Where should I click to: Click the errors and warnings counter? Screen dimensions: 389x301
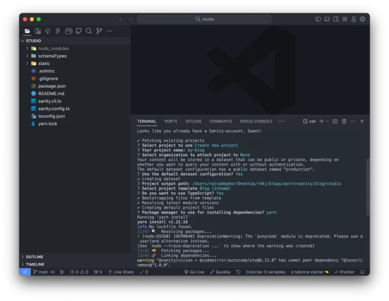click(x=79, y=272)
